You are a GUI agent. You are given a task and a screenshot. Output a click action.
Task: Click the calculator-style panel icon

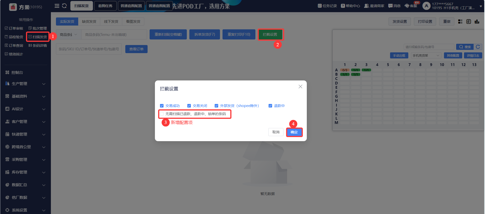coord(469,22)
